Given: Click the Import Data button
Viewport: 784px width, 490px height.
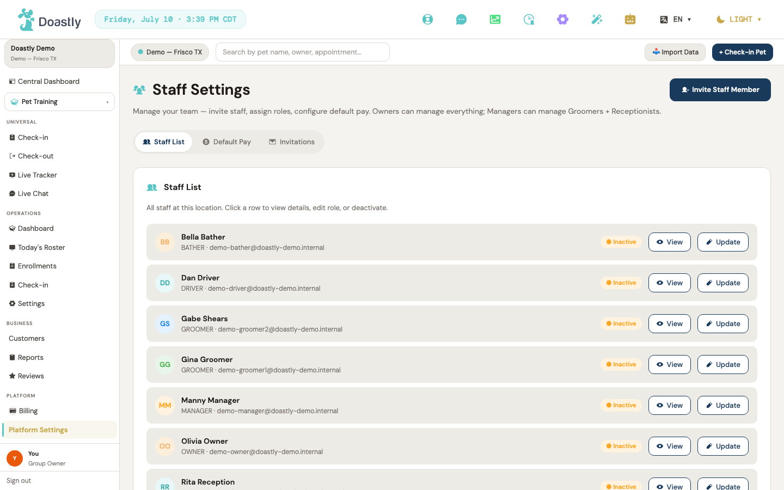Looking at the screenshot, I should [675, 52].
